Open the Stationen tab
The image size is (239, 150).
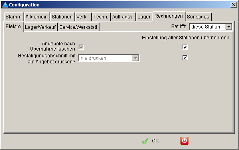62,16
